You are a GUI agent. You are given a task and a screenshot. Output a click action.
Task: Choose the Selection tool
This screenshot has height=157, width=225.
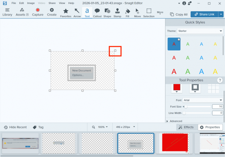(149, 13)
